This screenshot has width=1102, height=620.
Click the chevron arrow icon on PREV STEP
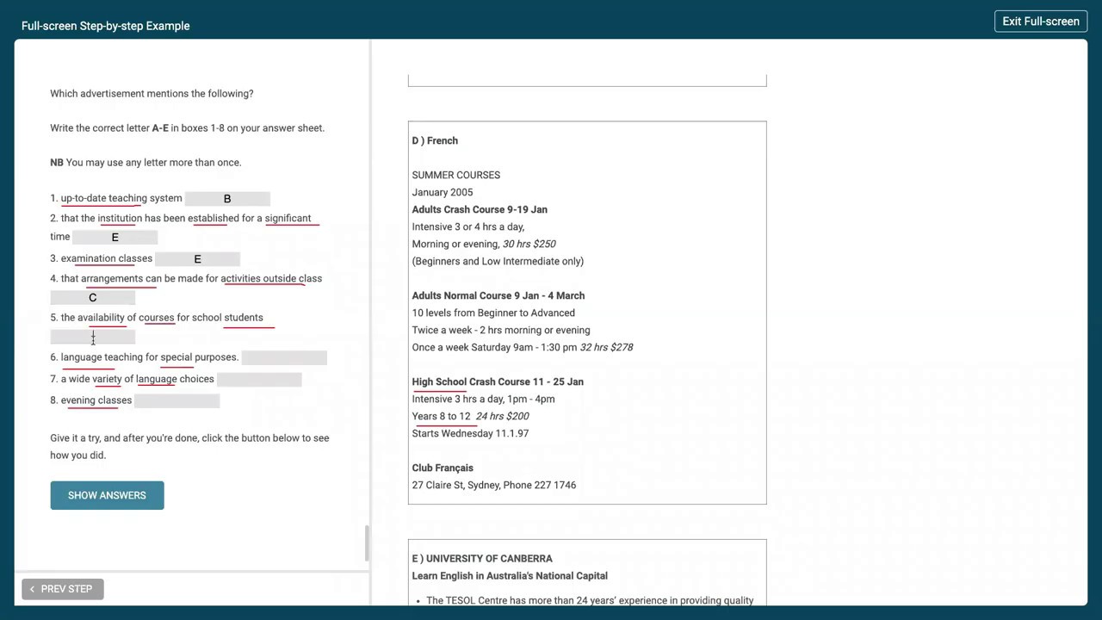pyautogui.click(x=32, y=589)
